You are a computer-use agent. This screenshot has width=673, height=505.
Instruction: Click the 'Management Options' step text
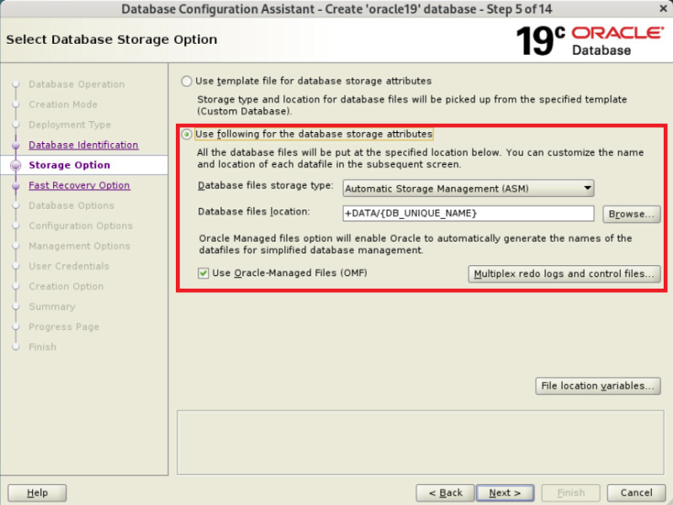pos(79,246)
